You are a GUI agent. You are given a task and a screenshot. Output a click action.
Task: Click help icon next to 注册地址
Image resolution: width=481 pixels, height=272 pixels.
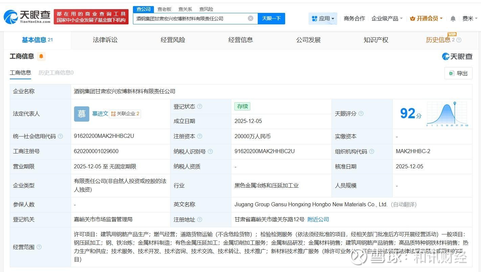click(x=200, y=219)
